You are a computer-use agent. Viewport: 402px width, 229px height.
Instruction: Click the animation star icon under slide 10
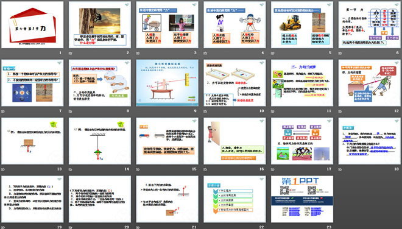coord(205,111)
